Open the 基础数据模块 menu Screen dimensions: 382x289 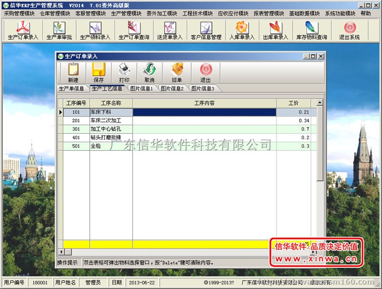(304, 14)
